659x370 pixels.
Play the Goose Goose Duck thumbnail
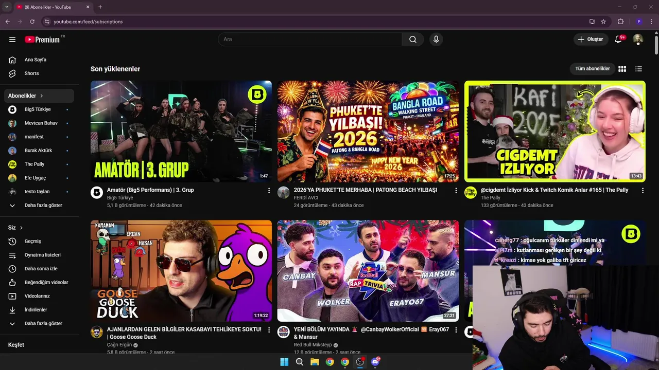click(x=181, y=271)
